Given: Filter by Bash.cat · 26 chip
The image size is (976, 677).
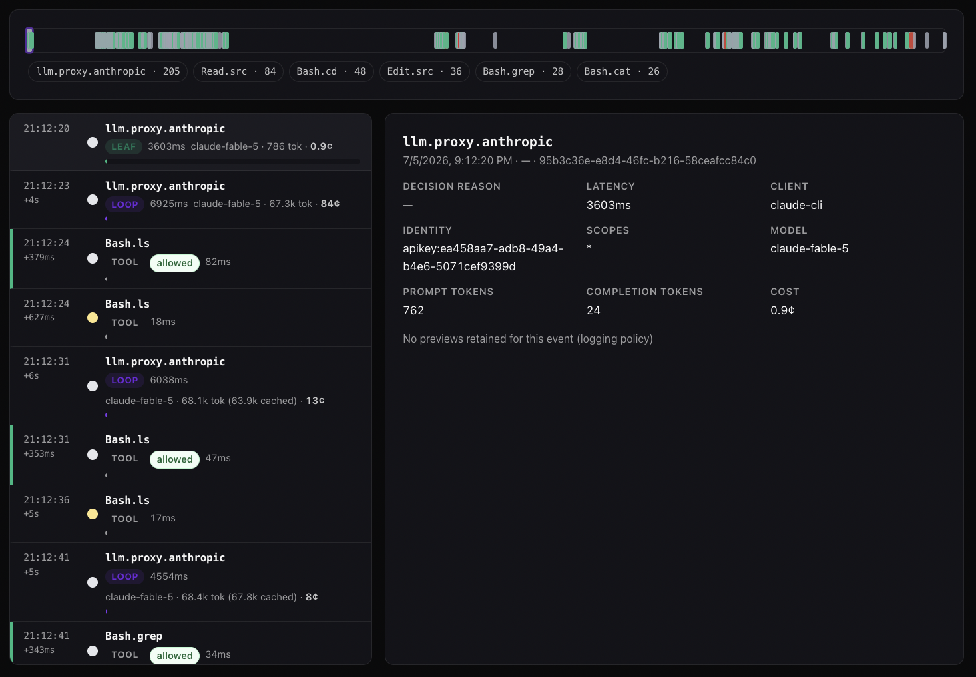Looking at the screenshot, I should coord(622,71).
